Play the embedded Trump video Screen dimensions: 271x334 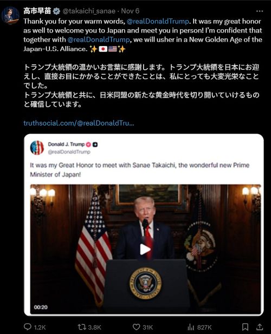pyautogui.click(x=145, y=249)
